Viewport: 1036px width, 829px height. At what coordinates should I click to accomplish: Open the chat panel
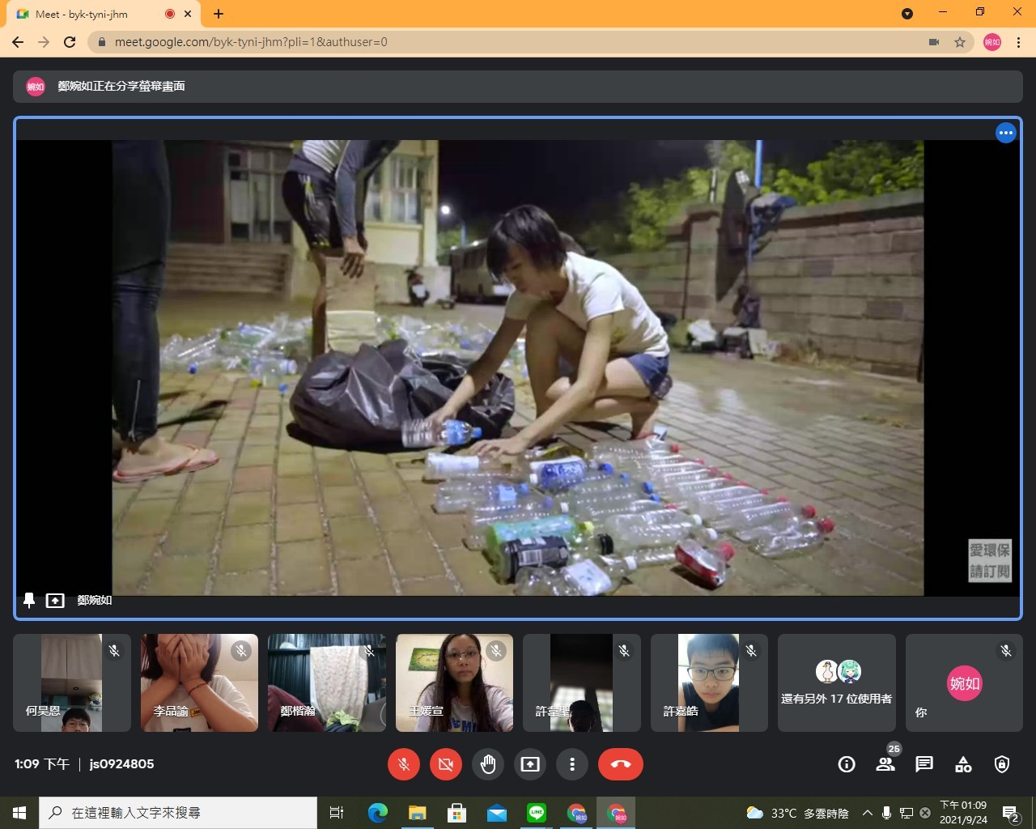tap(924, 764)
